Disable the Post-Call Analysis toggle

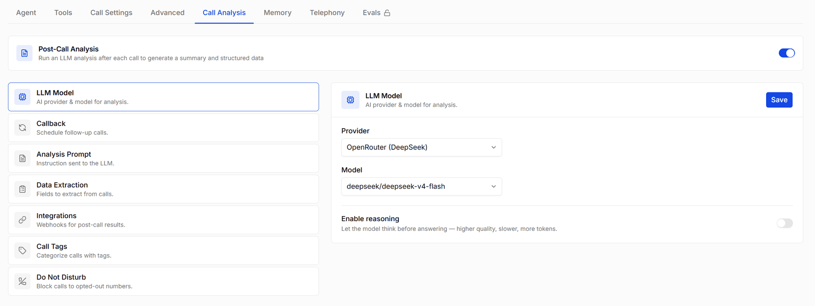tap(786, 53)
